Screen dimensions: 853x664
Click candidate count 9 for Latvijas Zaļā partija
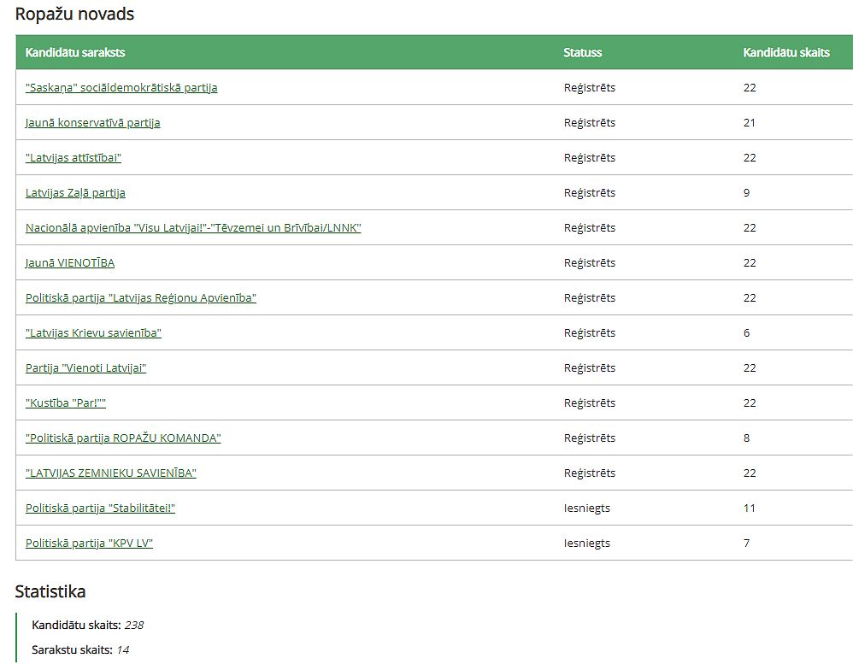(746, 192)
